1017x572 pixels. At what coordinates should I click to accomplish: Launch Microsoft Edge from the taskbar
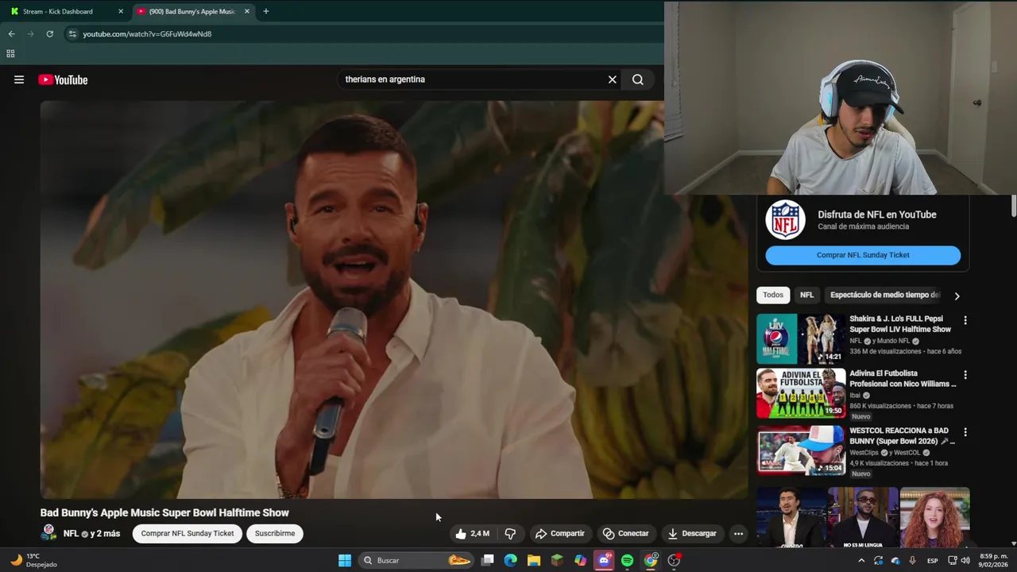(x=510, y=560)
